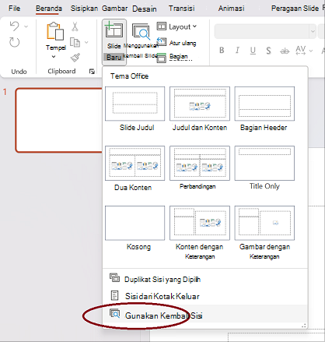Click the layout gallery resize grip
The width and height of the screenshot is (325, 342).
point(304,326)
